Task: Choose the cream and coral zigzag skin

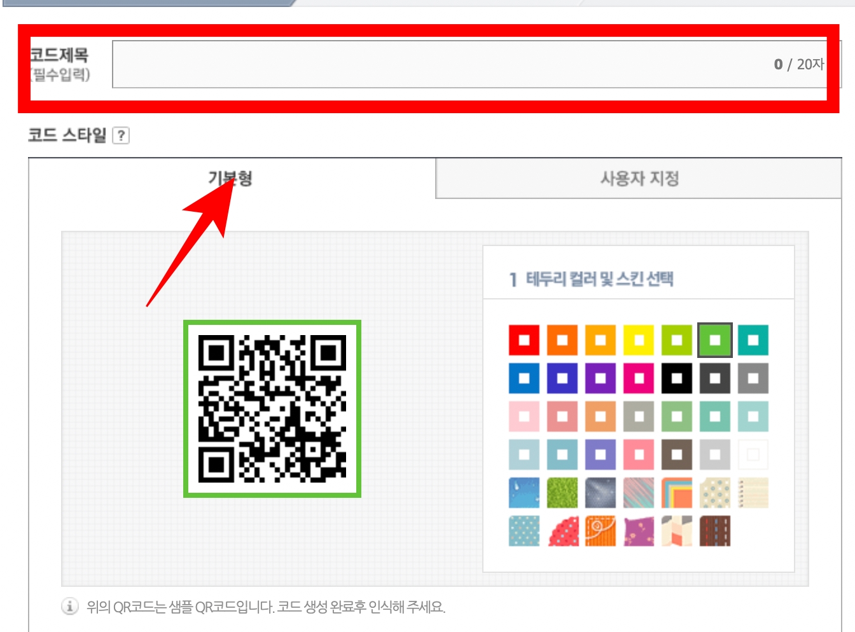Action: point(677,531)
